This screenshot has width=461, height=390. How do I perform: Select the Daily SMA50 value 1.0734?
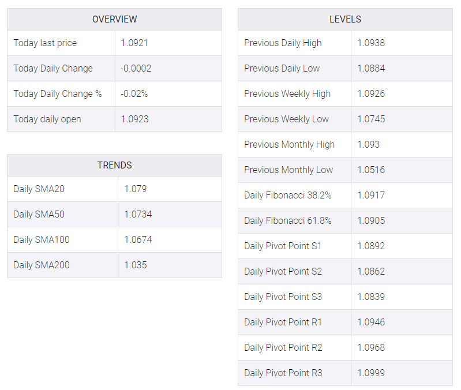click(138, 214)
